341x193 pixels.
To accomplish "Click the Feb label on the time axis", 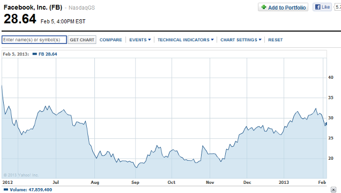I will pyautogui.click(x=322, y=182).
